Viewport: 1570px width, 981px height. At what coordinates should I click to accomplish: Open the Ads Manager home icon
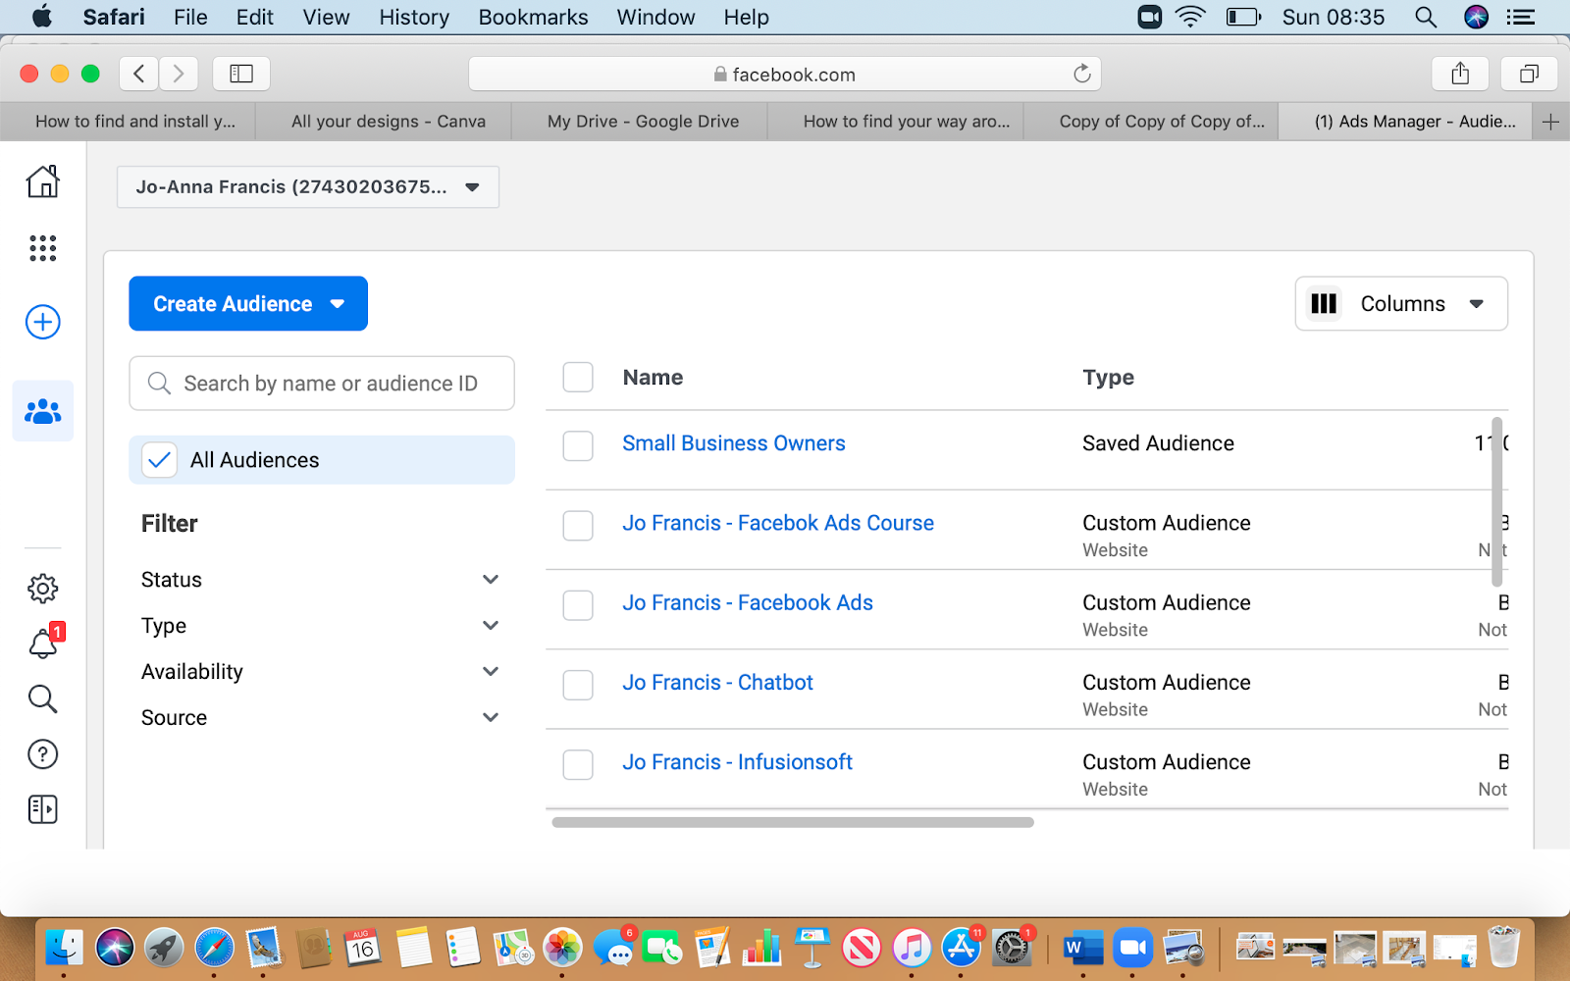[x=43, y=181]
